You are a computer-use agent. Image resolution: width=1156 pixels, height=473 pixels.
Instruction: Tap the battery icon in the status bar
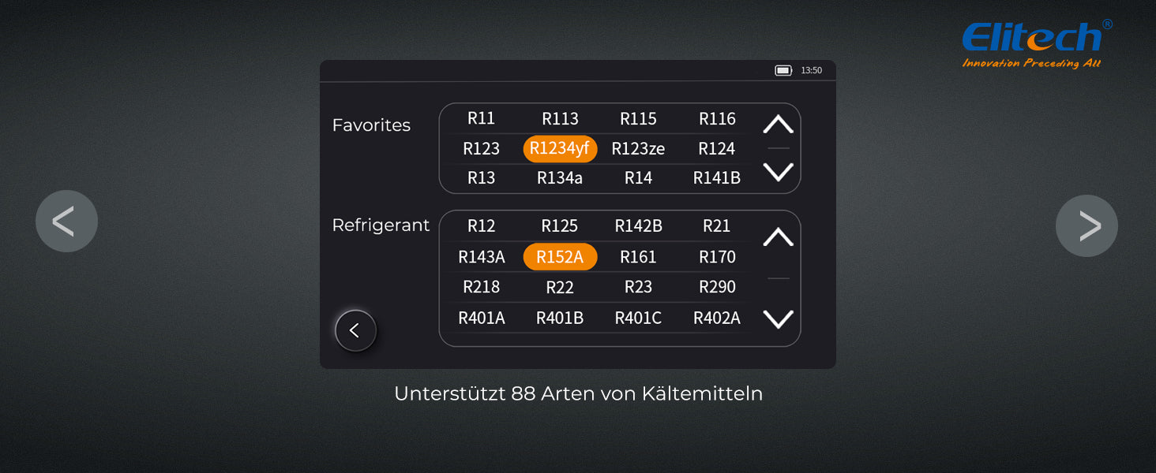783,71
